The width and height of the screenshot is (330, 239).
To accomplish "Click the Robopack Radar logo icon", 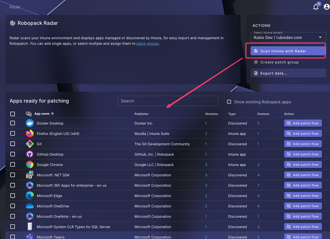I will point(13,23).
